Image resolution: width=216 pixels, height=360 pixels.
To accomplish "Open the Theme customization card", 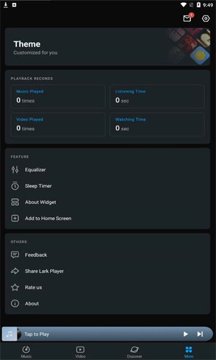I will 107,47.
